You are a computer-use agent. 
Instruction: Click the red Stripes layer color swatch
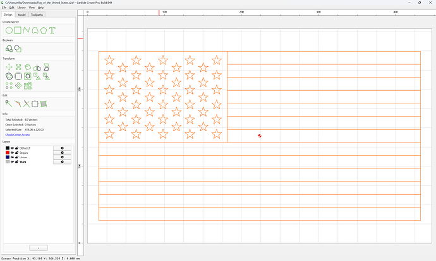click(8, 153)
